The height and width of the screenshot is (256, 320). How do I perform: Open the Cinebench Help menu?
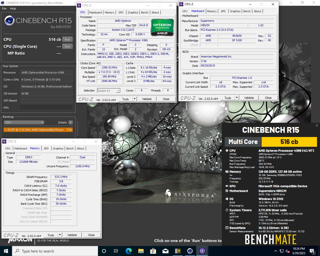(x=13, y=8)
